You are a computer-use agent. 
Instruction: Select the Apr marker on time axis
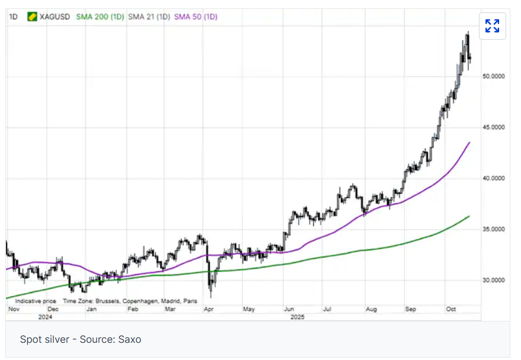coord(208,309)
